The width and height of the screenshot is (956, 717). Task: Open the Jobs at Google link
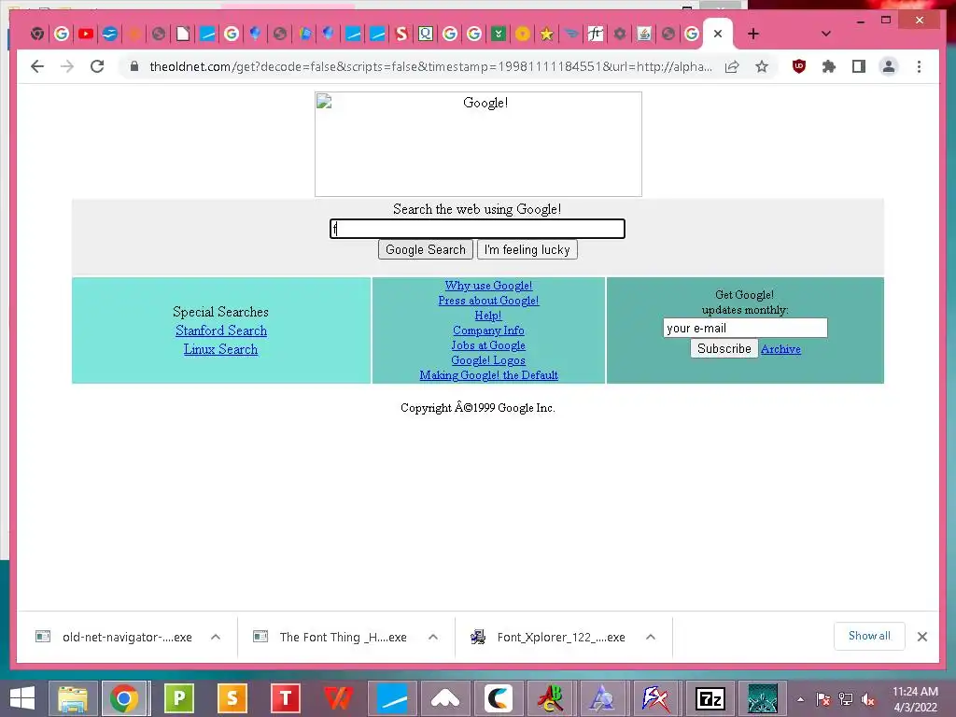coord(487,345)
